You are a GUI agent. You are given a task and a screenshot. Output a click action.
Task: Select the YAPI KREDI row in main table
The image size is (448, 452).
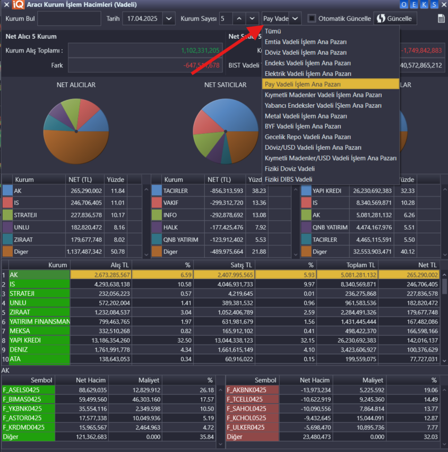[x=221, y=340]
